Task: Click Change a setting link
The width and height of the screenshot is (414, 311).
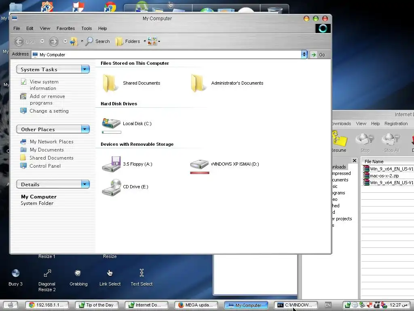Action: (x=49, y=111)
